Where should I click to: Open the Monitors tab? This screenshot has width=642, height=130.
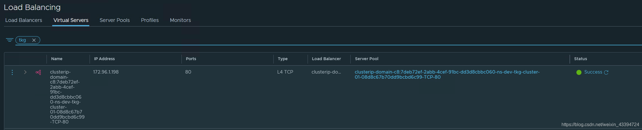pyautogui.click(x=180, y=20)
